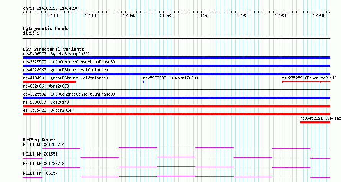341x182 pixels.
Task: Click nsv832086 (Wong2007) label
Action: coord(46,86)
